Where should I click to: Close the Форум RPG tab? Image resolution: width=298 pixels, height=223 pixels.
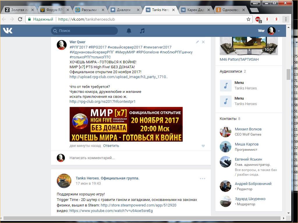click(x=68, y=10)
